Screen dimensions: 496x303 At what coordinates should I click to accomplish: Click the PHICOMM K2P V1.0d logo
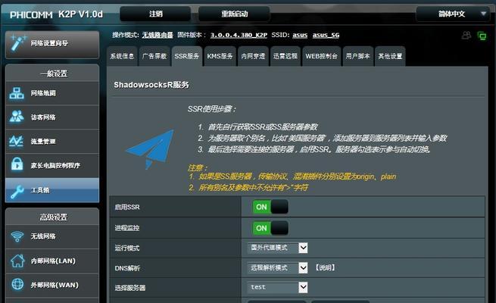(56, 14)
